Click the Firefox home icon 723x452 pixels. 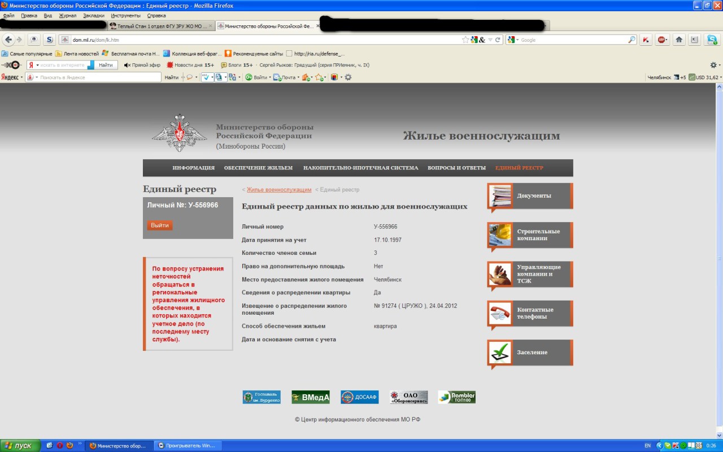pyautogui.click(x=679, y=40)
